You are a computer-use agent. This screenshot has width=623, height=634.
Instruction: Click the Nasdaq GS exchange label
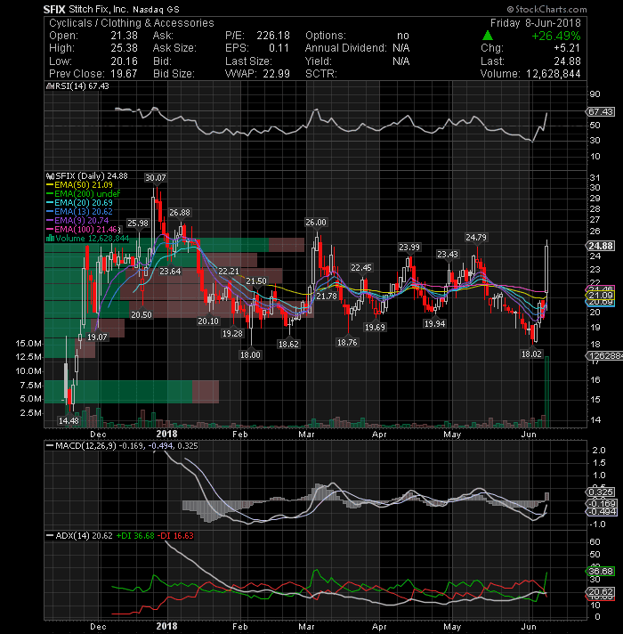click(156, 9)
